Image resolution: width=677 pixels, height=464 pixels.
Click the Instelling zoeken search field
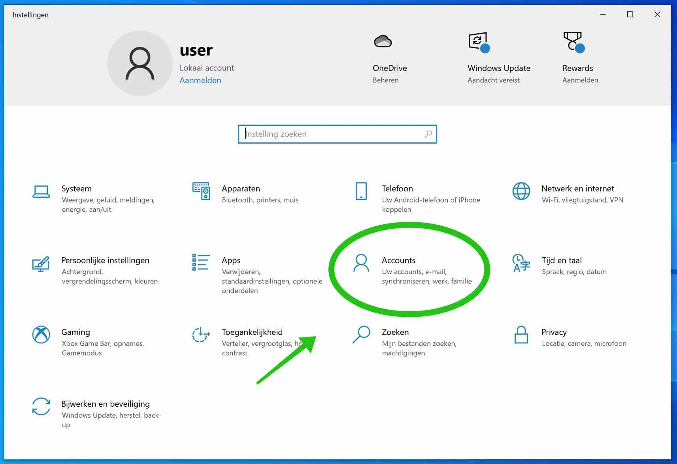337,134
